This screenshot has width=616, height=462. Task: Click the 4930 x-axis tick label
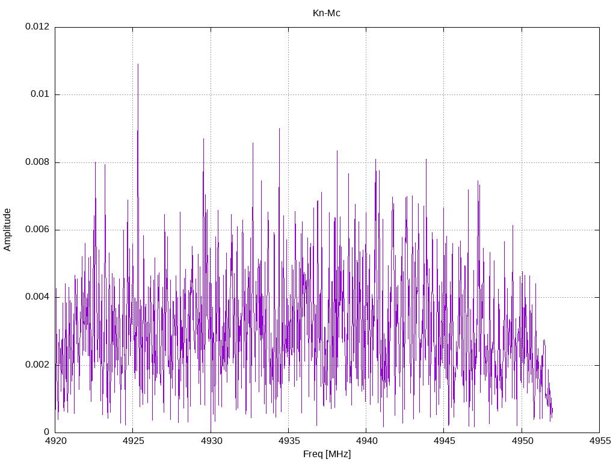(x=211, y=441)
